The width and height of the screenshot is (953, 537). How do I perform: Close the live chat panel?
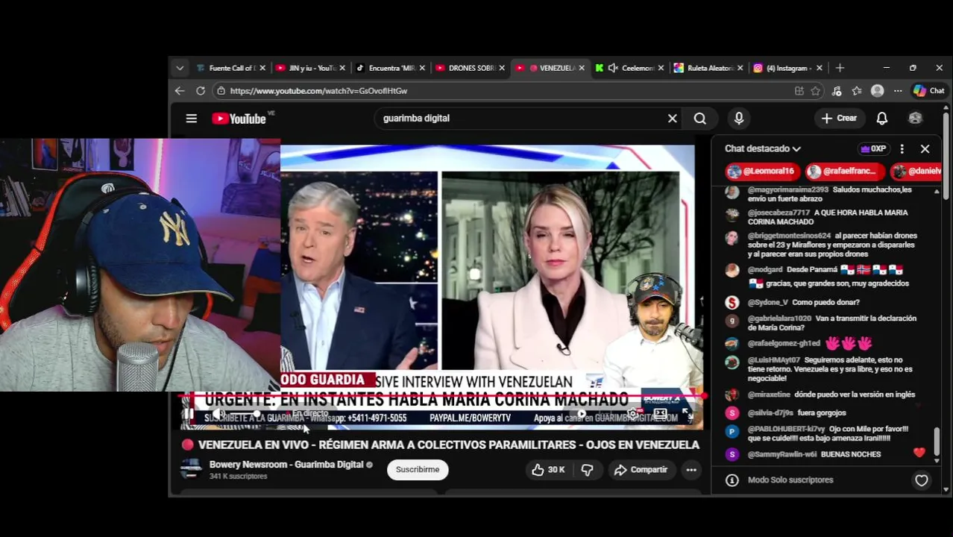tap(925, 148)
